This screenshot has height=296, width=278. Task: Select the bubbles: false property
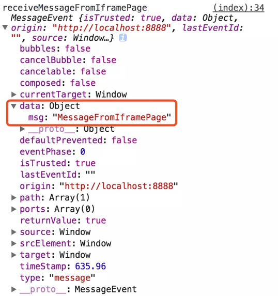tap(55, 49)
